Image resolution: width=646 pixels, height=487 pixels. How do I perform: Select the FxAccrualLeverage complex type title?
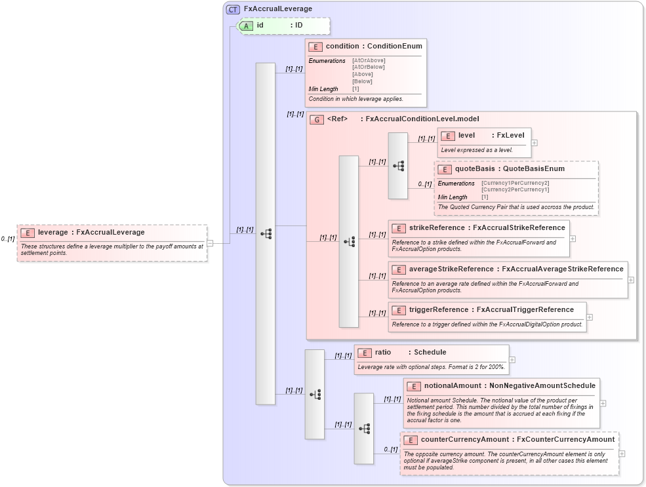278,9
